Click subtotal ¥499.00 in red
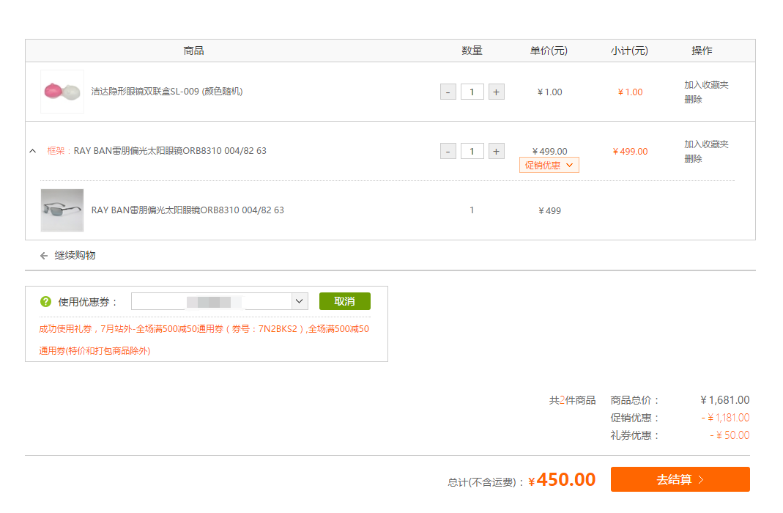The height and width of the screenshot is (513, 783). (x=630, y=152)
